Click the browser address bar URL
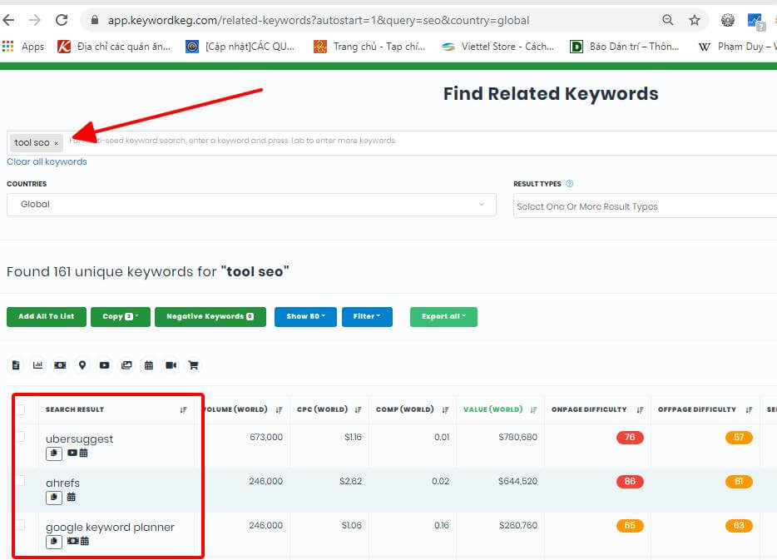The height and width of the screenshot is (560, 777). coord(319,20)
